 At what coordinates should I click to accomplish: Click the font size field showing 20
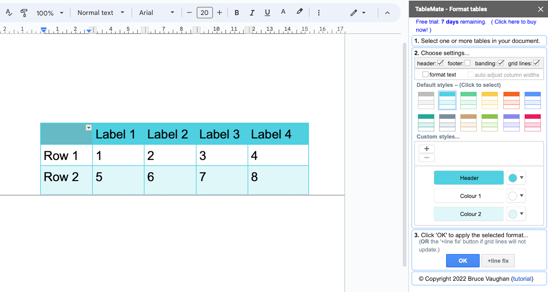coord(204,13)
